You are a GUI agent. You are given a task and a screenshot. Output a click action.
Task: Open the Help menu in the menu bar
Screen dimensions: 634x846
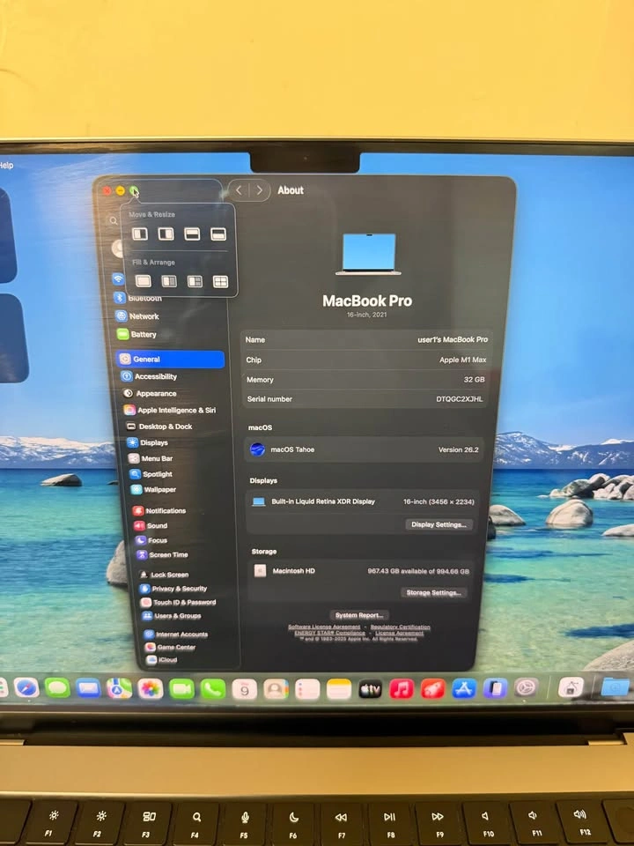click(x=6, y=166)
